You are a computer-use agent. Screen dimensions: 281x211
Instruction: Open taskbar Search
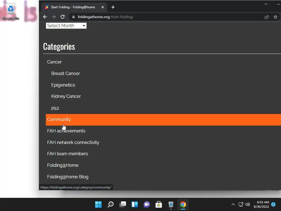click(110, 204)
